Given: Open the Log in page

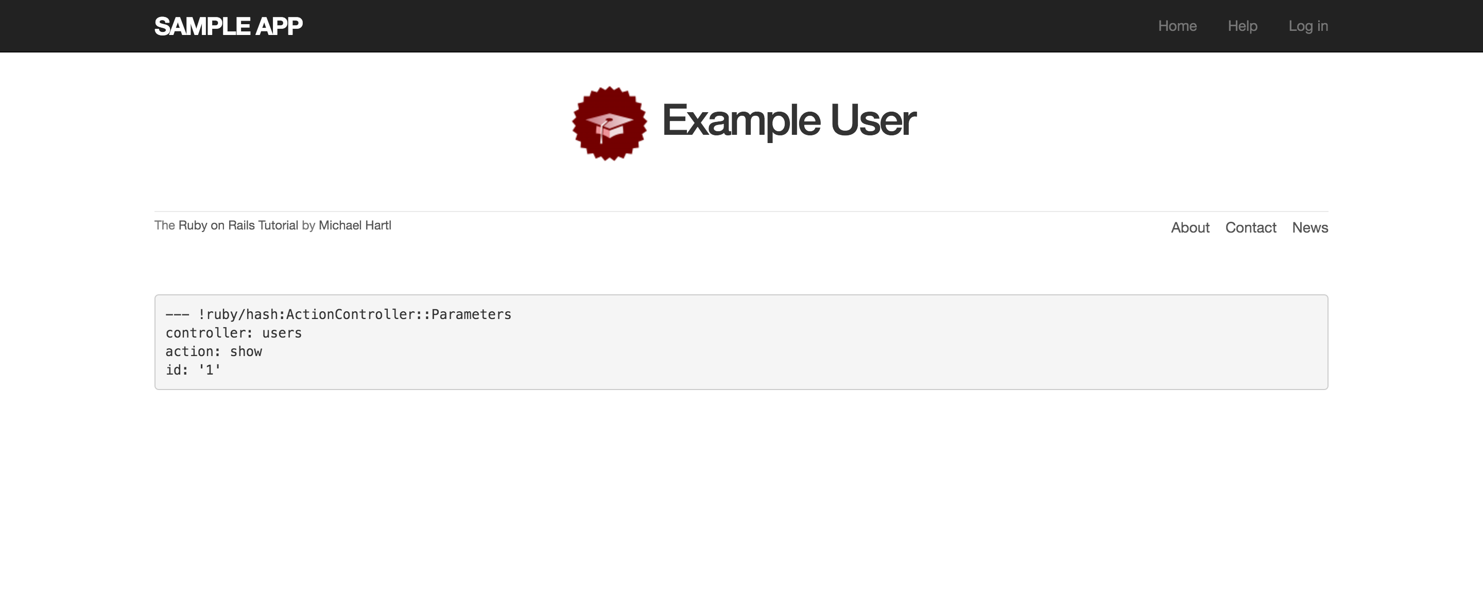Looking at the screenshot, I should click(1307, 26).
